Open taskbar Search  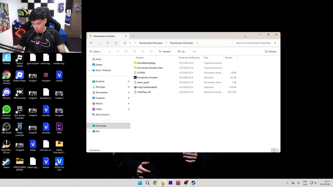click(148, 183)
